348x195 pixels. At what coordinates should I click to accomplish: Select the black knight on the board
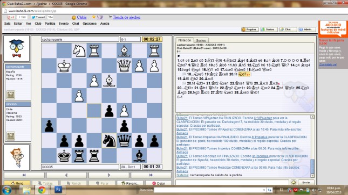[x=109, y=141]
